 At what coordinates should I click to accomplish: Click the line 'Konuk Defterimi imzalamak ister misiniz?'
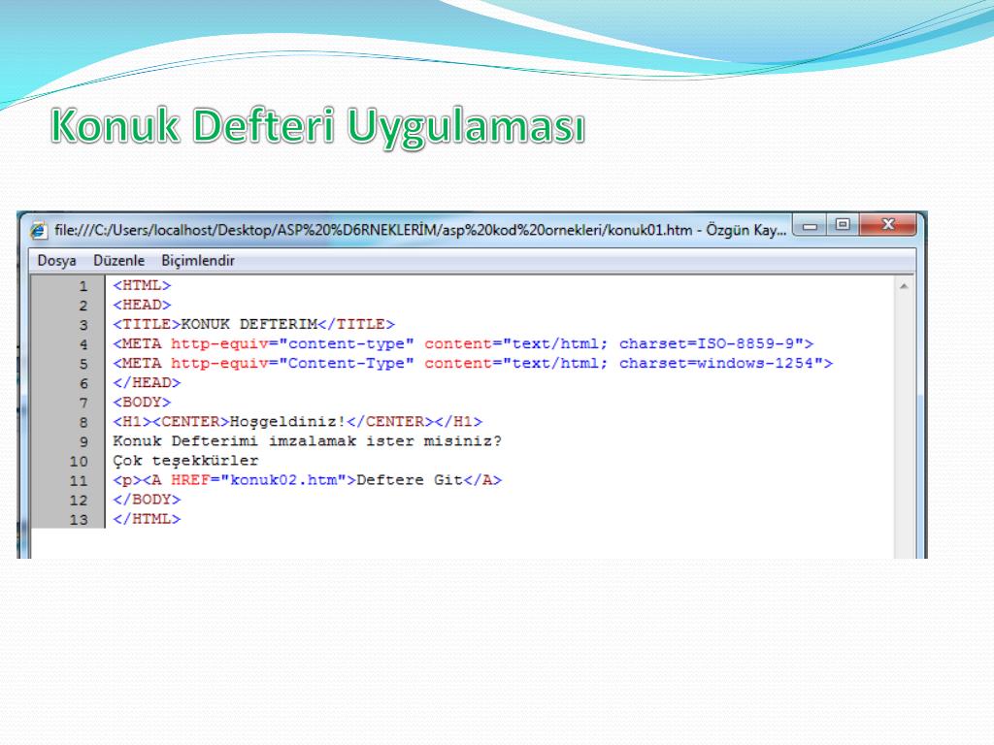coord(307,441)
